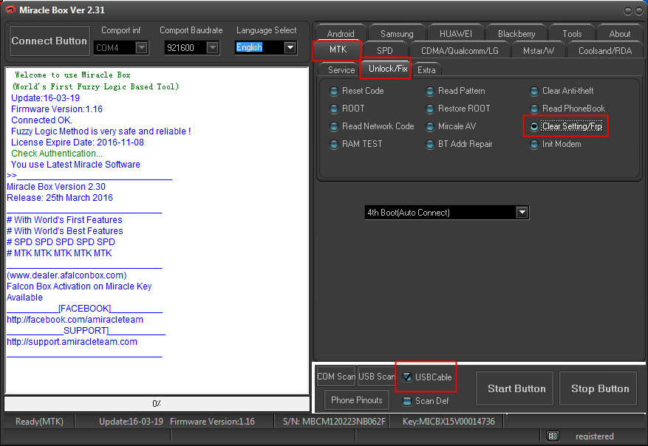Click the status bar keyboard icon near registered

tap(553, 436)
